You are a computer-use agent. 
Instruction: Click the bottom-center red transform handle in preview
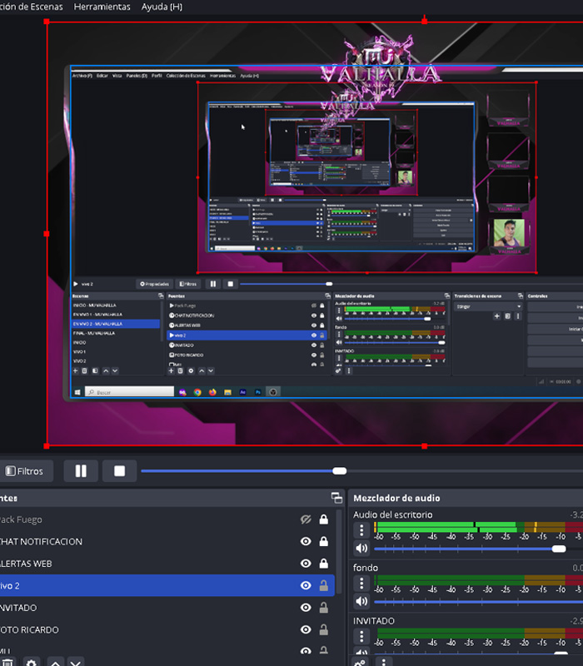[x=425, y=446]
